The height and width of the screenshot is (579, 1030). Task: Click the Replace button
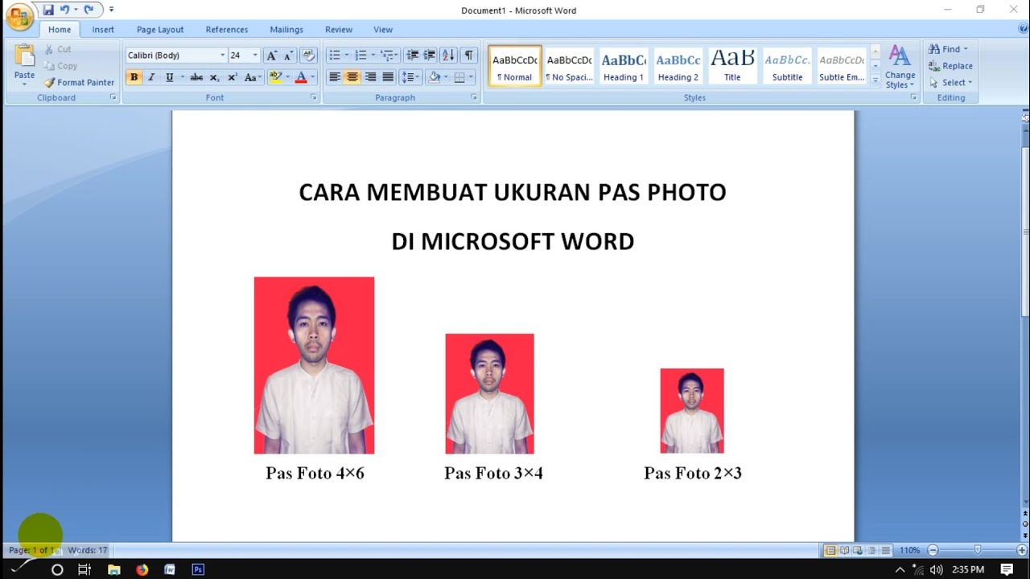[950, 66]
